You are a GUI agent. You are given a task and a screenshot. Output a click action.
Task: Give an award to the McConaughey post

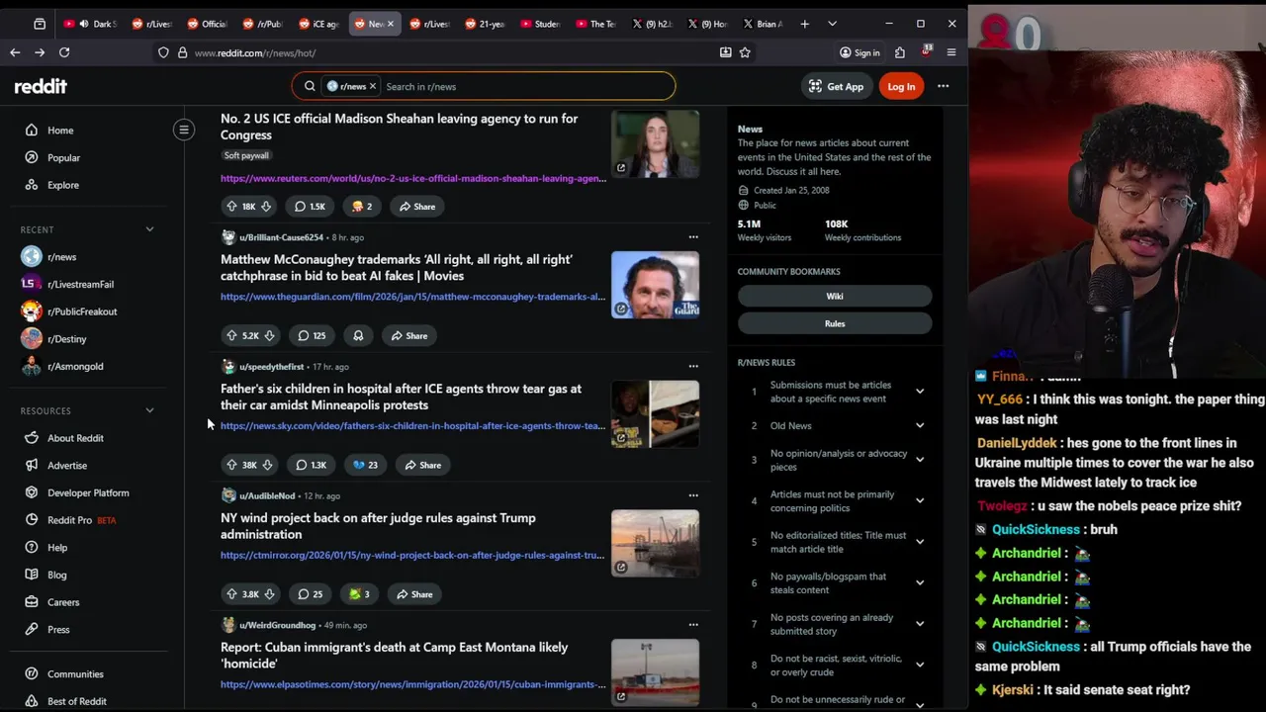pyautogui.click(x=358, y=336)
